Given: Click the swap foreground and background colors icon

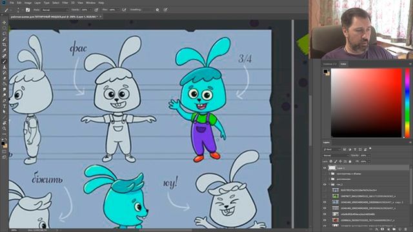Looking at the screenshot, I should (x=6, y=139).
